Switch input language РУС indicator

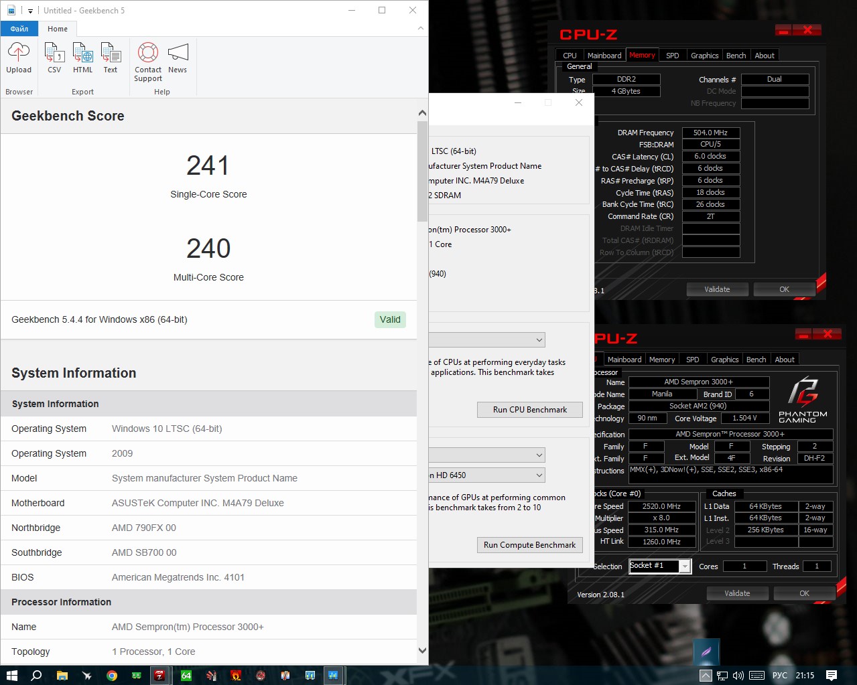[x=780, y=676]
